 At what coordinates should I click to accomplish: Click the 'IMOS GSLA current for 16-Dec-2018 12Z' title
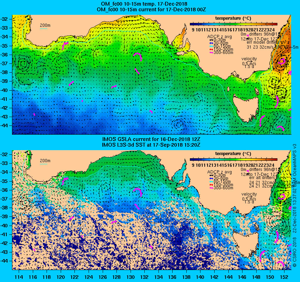tap(151, 139)
